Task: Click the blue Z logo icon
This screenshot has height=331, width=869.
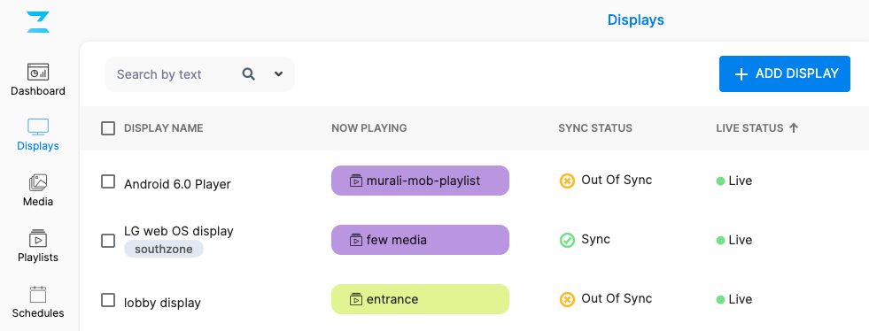Action: click(x=38, y=22)
